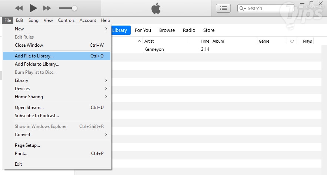
Task: Click the Play button
Action: [33, 9]
